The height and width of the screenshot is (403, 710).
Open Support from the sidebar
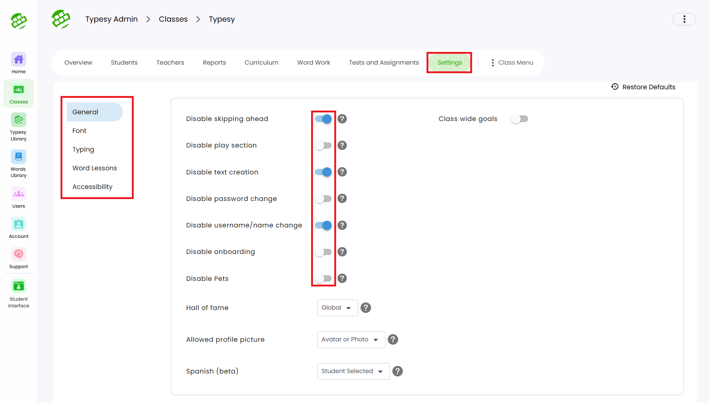18,255
